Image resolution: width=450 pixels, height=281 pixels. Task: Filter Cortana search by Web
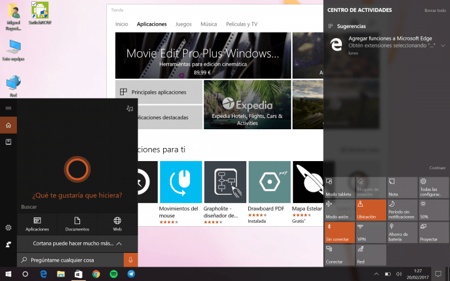click(x=117, y=224)
